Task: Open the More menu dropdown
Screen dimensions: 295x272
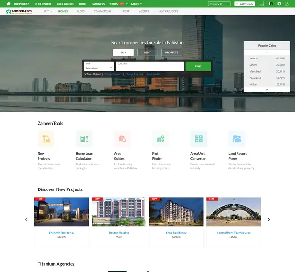Action: pyautogui.click(x=136, y=4)
